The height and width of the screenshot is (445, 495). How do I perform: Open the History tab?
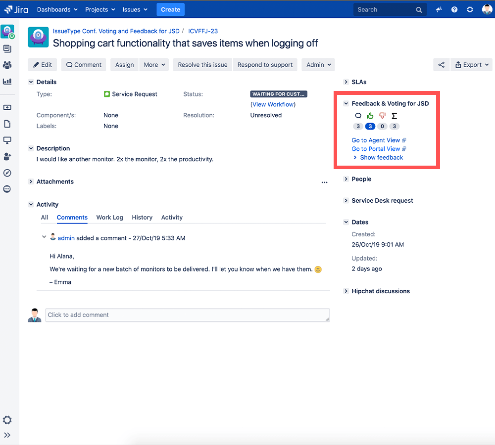point(142,217)
